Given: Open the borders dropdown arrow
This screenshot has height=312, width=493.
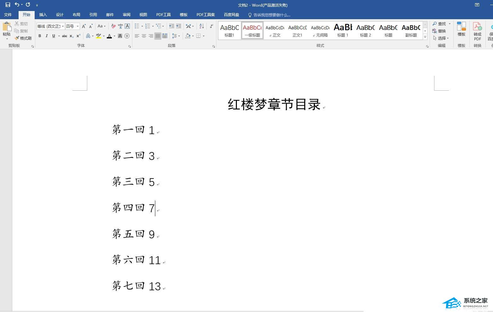Looking at the screenshot, I should pos(204,36).
